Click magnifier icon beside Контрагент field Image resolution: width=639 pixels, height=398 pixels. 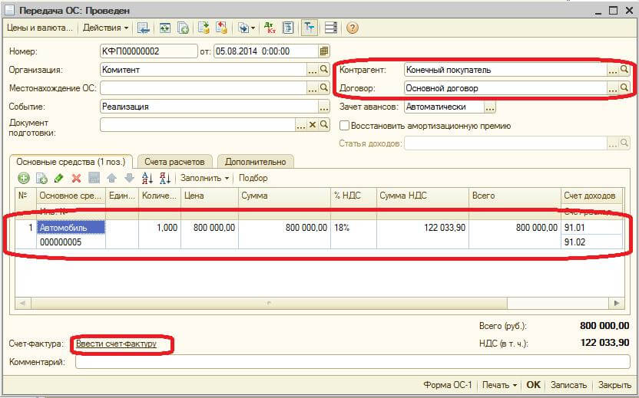[x=624, y=70]
